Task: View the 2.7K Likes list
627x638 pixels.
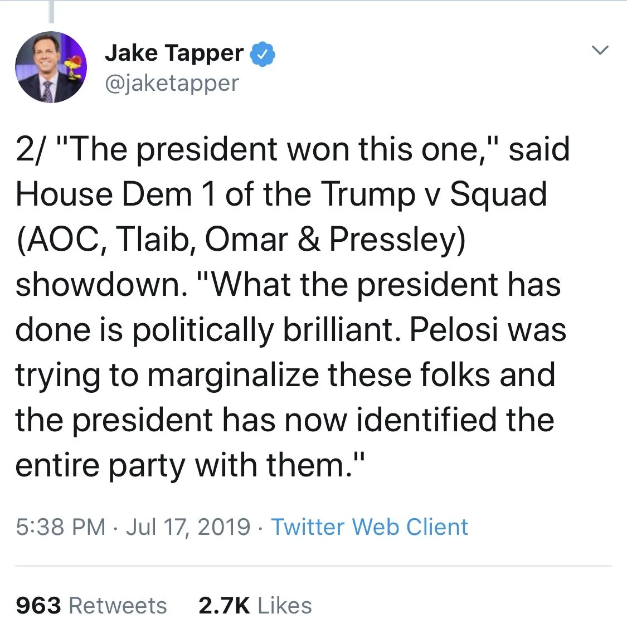Action: point(255,606)
